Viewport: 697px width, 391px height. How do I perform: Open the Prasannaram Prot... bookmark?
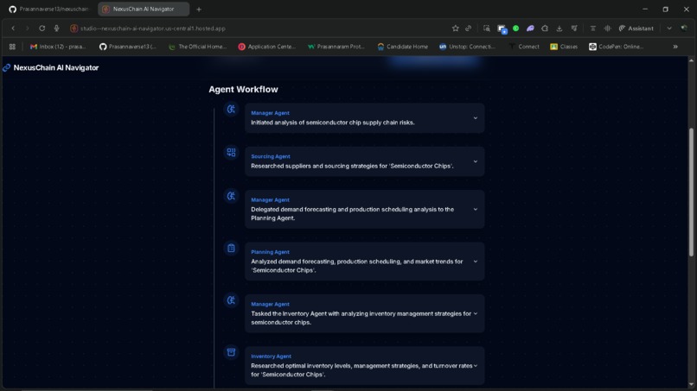click(x=336, y=47)
